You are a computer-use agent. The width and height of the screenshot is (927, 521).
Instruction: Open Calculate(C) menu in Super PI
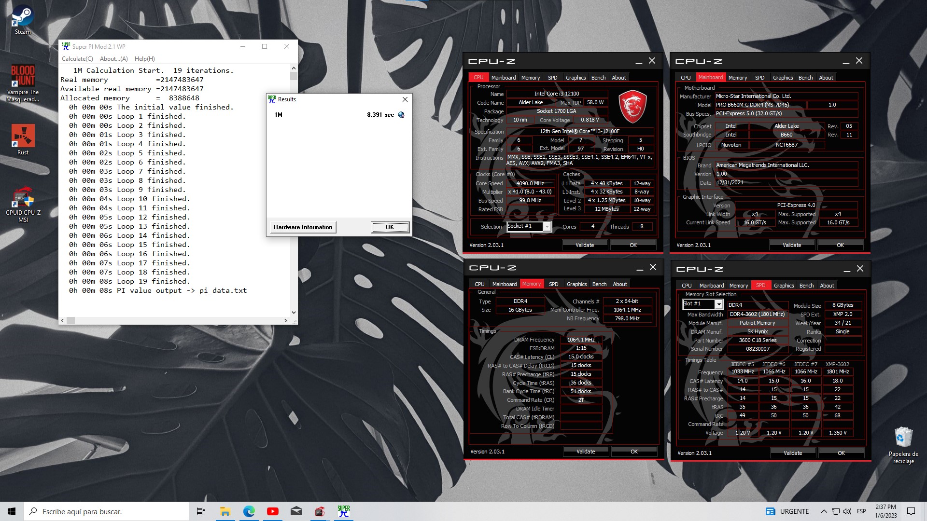tap(77, 59)
